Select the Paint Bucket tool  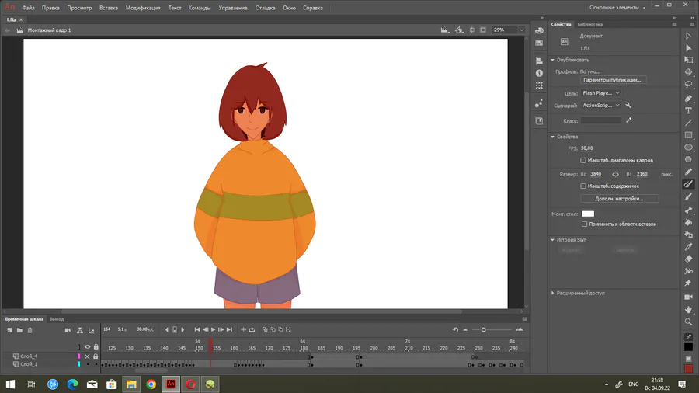pyautogui.click(x=688, y=222)
